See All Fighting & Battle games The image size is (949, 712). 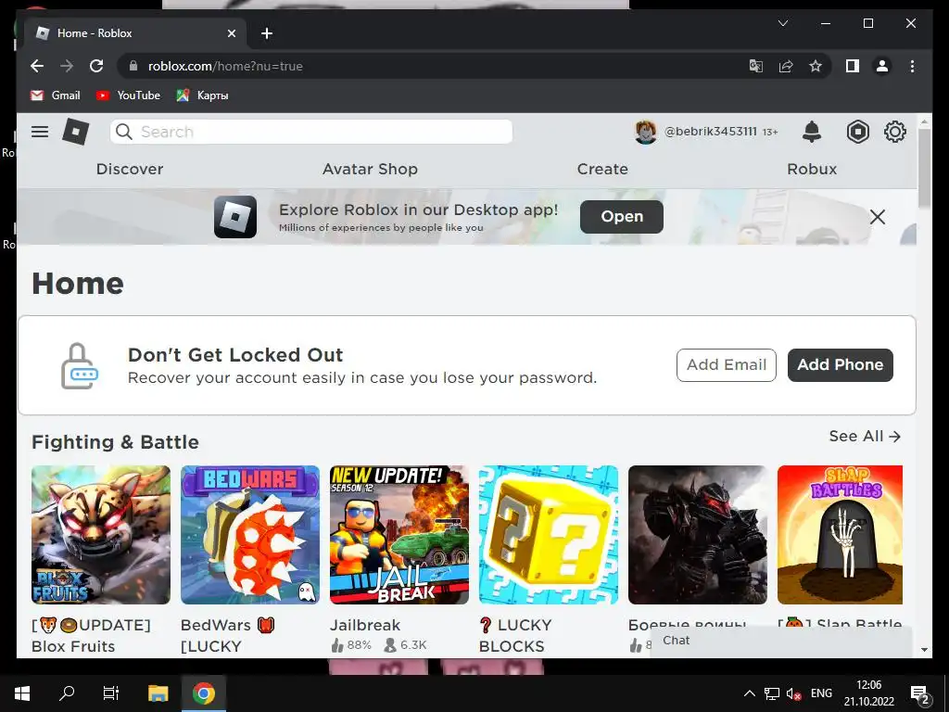[865, 436]
